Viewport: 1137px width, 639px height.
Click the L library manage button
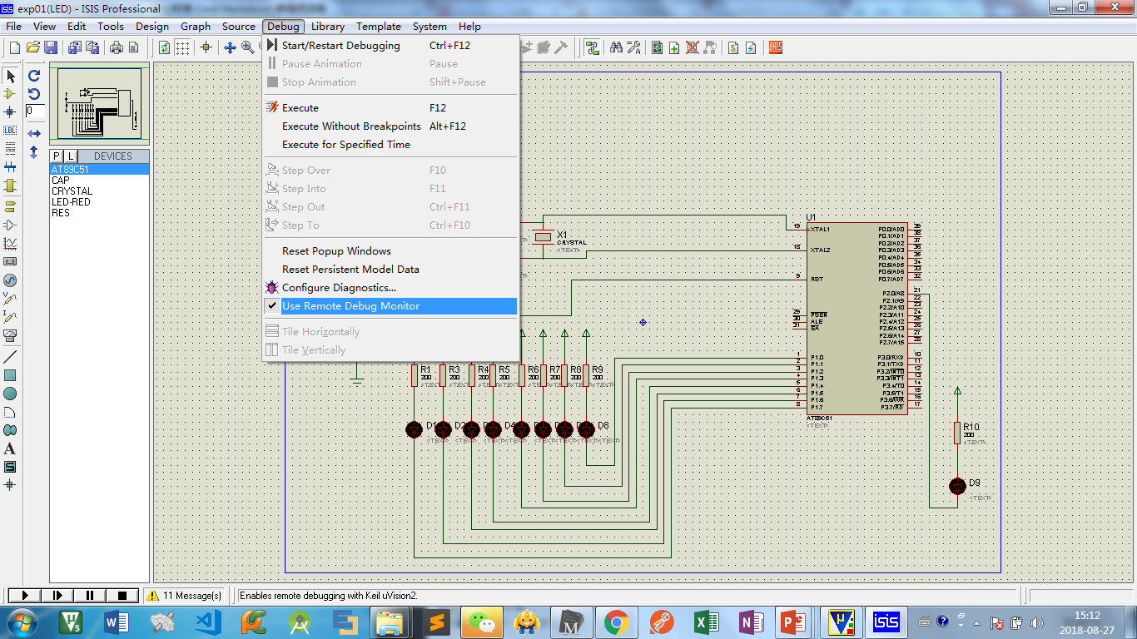coord(71,156)
